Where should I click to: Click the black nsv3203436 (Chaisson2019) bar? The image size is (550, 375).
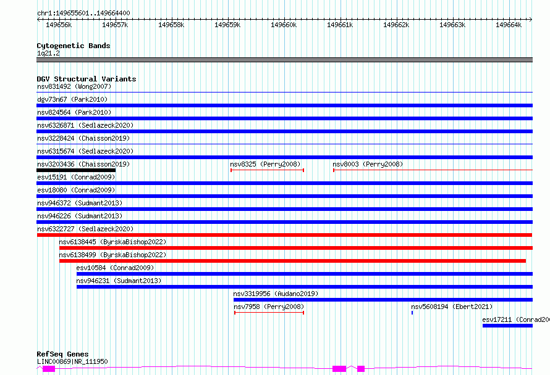point(76,170)
